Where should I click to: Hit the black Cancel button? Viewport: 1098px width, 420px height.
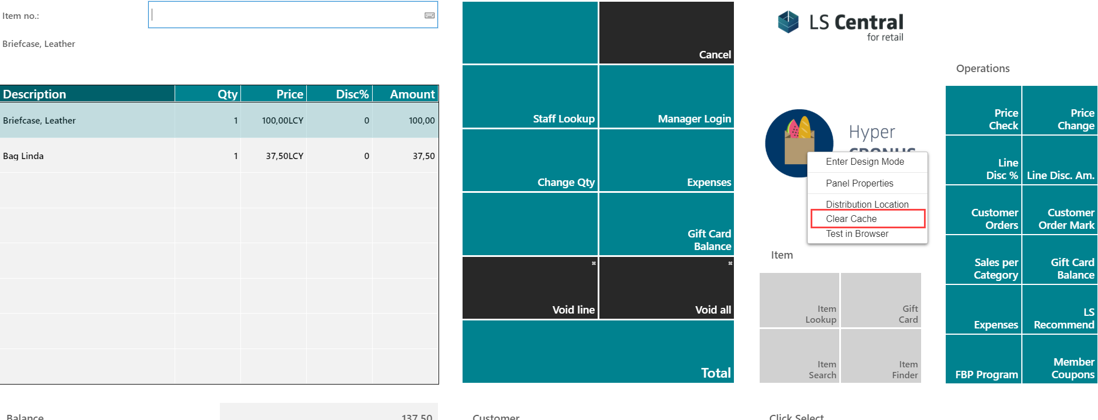[666, 33]
